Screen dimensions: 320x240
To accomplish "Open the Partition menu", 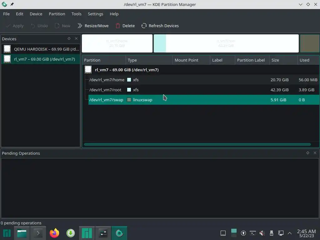I will click(x=57, y=14).
